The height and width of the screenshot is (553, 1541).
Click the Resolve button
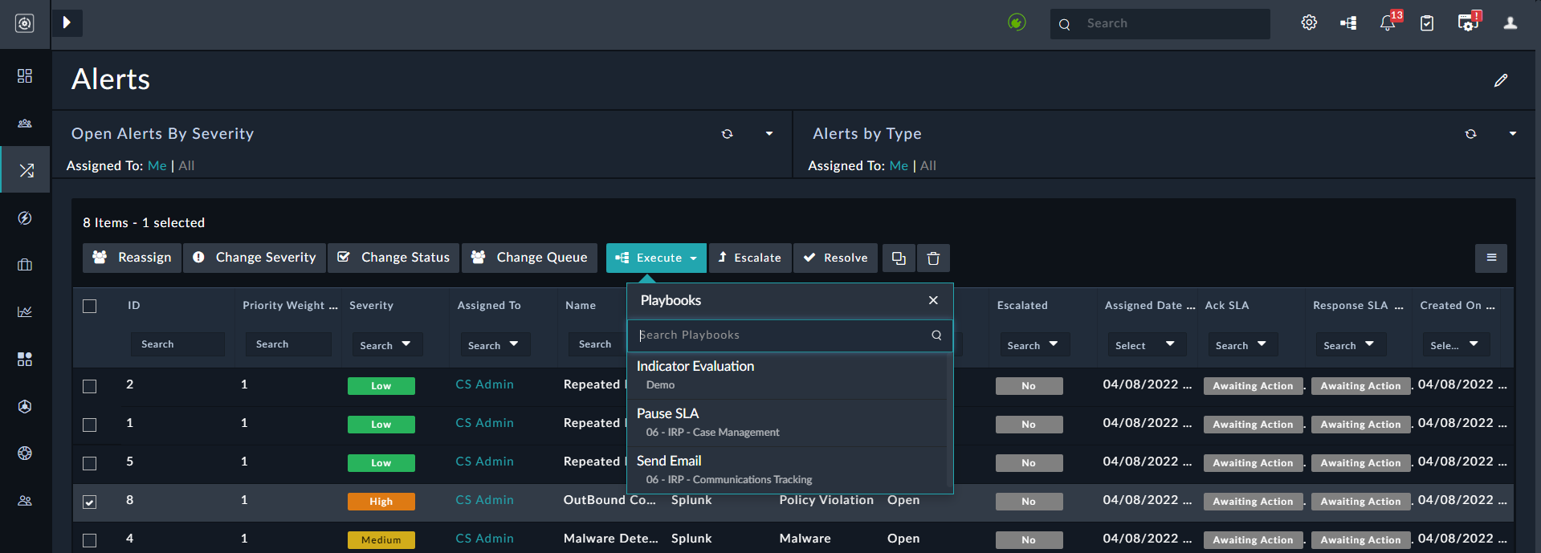coord(837,258)
